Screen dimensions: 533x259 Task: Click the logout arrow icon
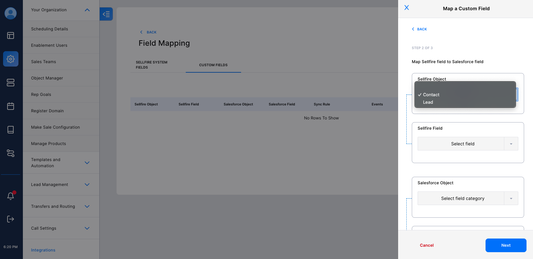point(11,219)
